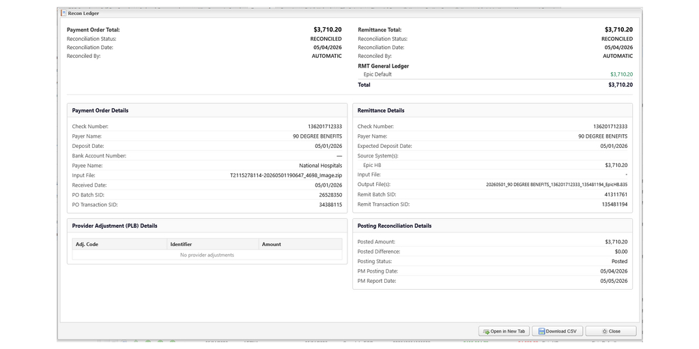
Task: Download the ledger as CSV
Action: pyautogui.click(x=557, y=331)
